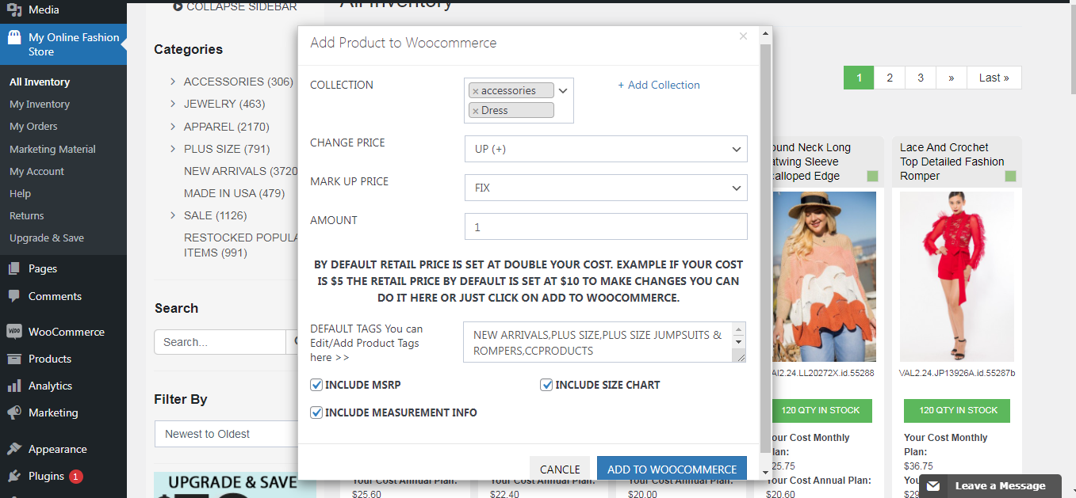Viewport: 1076px width, 498px height.
Task: Remove the accessories collection tag
Action: [476, 91]
